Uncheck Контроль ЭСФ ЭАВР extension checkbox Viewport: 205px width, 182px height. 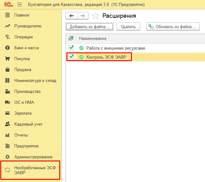click(x=71, y=57)
